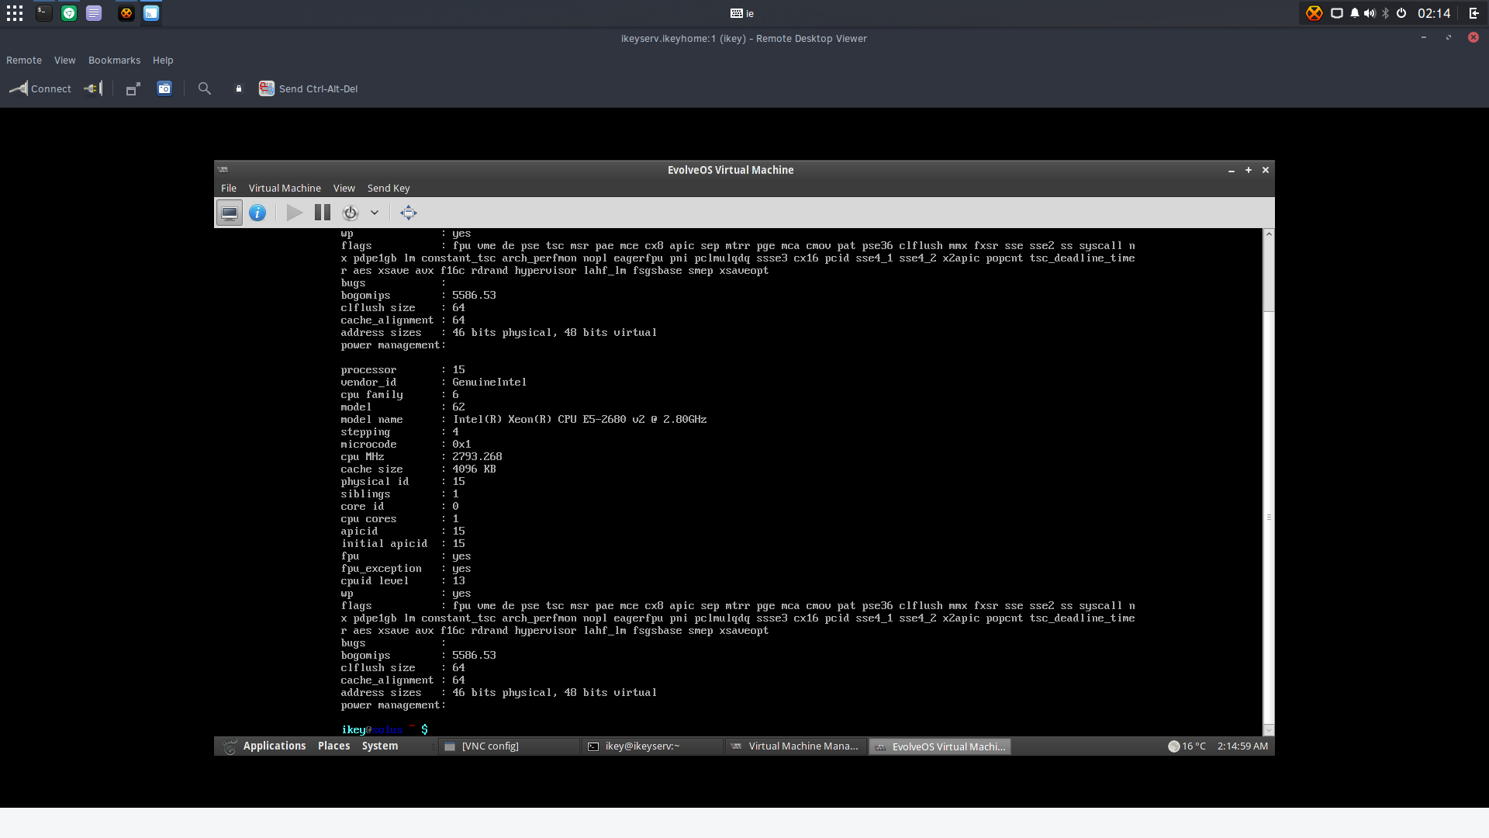Click the Run virtual machine play button
This screenshot has width=1489, height=838.
pyautogui.click(x=295, y=212)
